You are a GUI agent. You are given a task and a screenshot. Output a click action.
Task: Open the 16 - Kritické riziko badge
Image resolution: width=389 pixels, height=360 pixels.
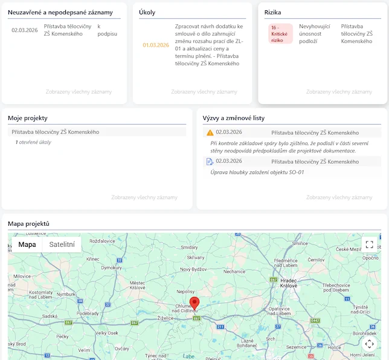pos(280,34)
